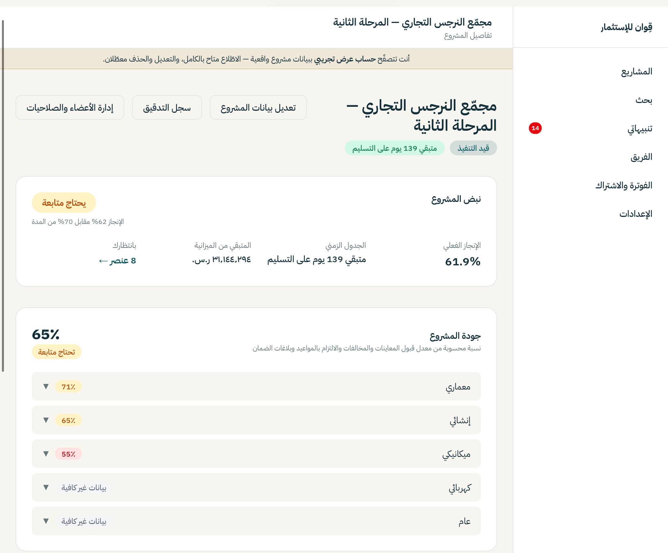668x553 pixels.
Task: Expand the ميكانيكي row arrow
Action: (46, 454)
